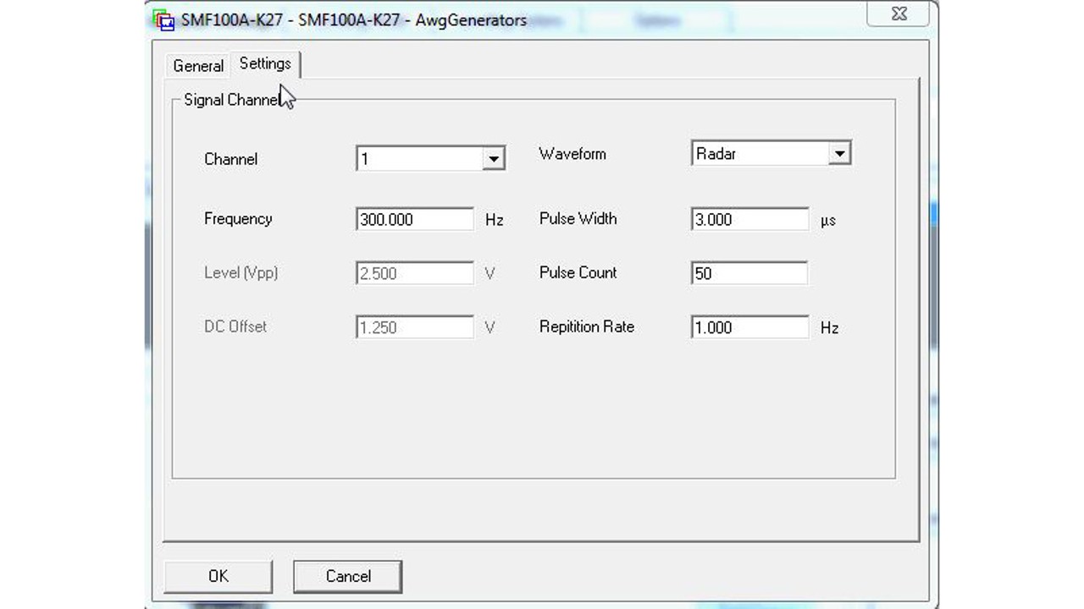Confirm with the OK button
This screenshot has width=1084, height=609.
(x=218, y=576)
